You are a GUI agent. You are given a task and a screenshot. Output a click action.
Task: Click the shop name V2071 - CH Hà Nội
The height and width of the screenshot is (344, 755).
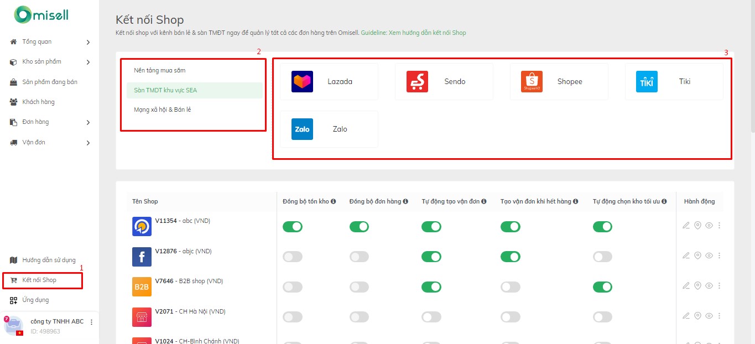coord(190,311)
